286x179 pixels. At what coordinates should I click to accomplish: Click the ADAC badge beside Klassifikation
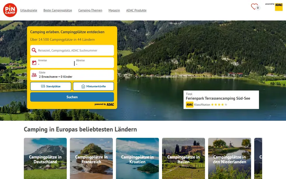[189, 105]
